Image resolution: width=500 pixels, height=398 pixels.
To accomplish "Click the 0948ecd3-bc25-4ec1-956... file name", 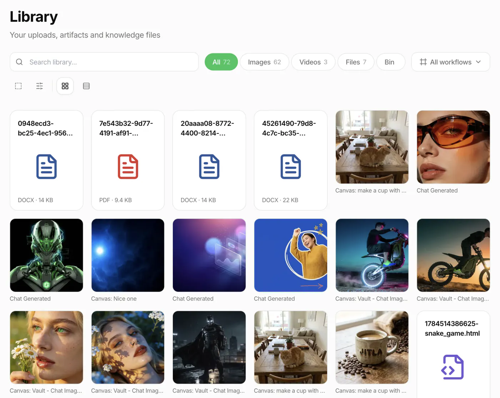I will [x=45, y=128].
